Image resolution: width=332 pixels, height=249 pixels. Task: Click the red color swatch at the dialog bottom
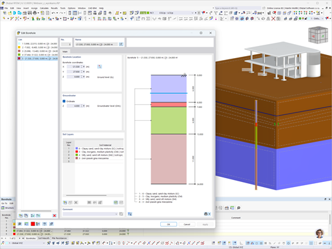click(x=33, y=224)
